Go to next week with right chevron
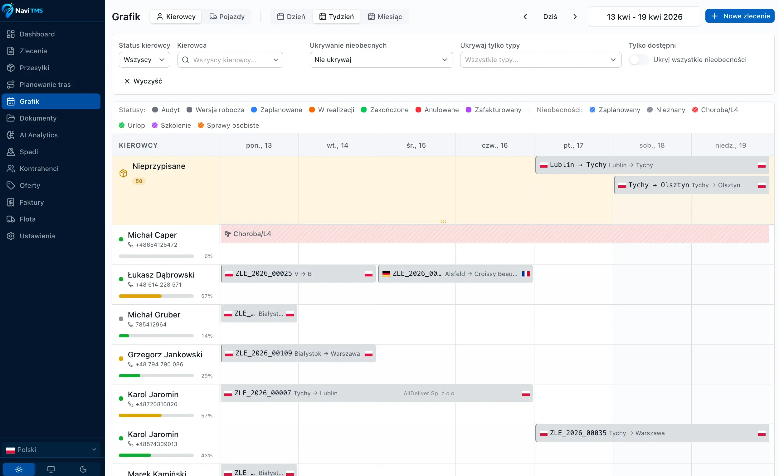The image size is (779, 476). 575,17
